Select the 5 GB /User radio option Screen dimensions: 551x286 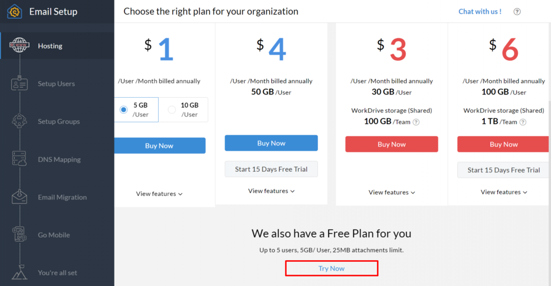[x=124, y=109]
